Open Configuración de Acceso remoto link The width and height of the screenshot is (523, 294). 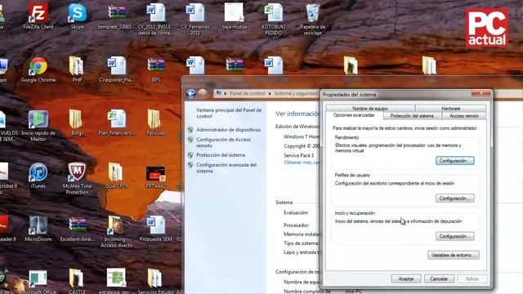pos(223,143)
